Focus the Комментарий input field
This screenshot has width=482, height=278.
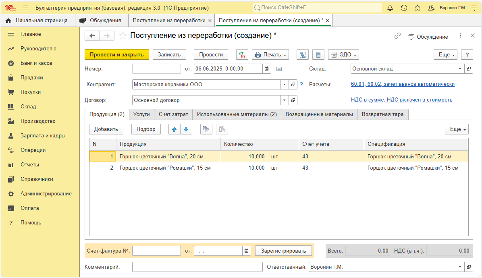pyautogui.click(x=197, y=267)
